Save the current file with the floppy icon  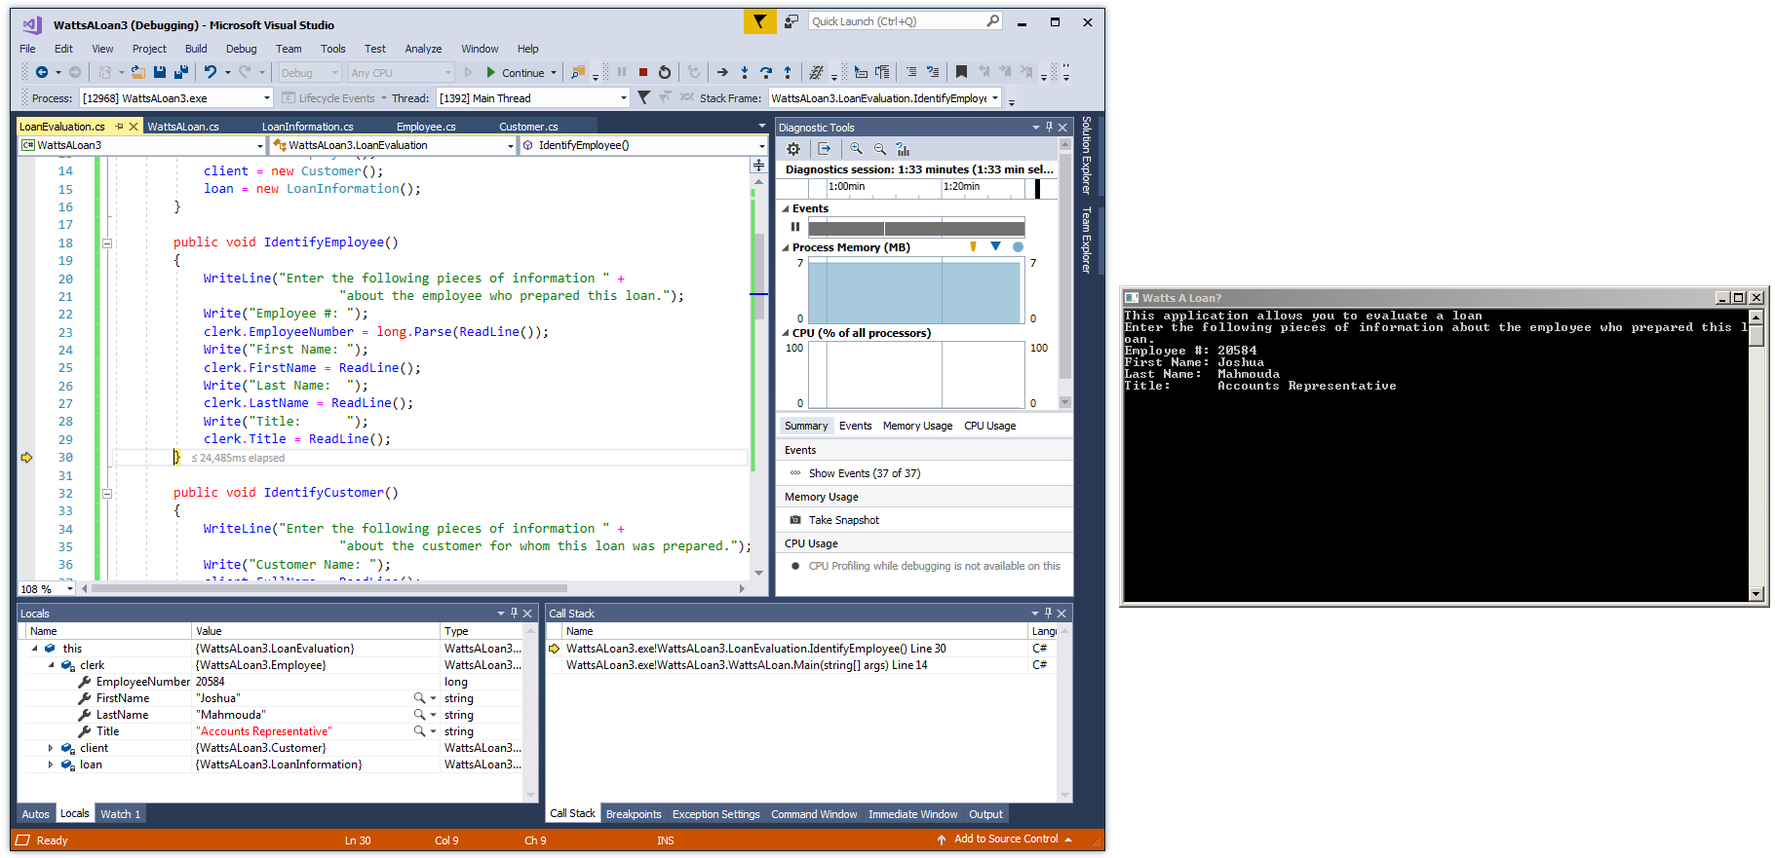160,72
